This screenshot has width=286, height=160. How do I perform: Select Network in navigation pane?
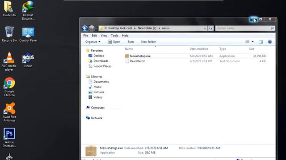[94, 118]
